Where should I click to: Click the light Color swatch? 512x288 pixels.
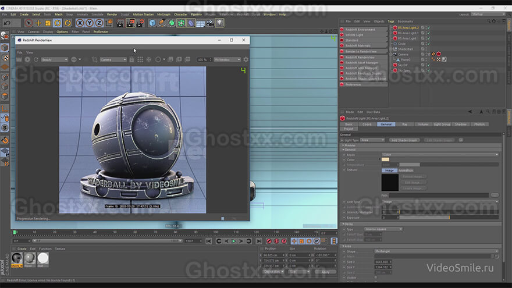[x=385, y=159]
